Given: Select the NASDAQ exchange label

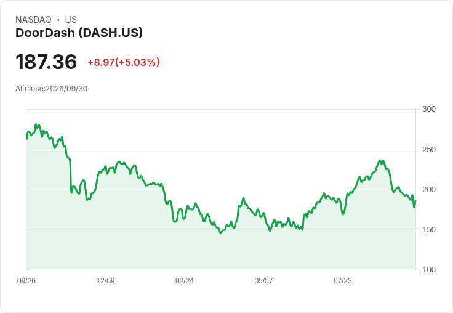Looking at the screenshot, I should pos(33,20).
